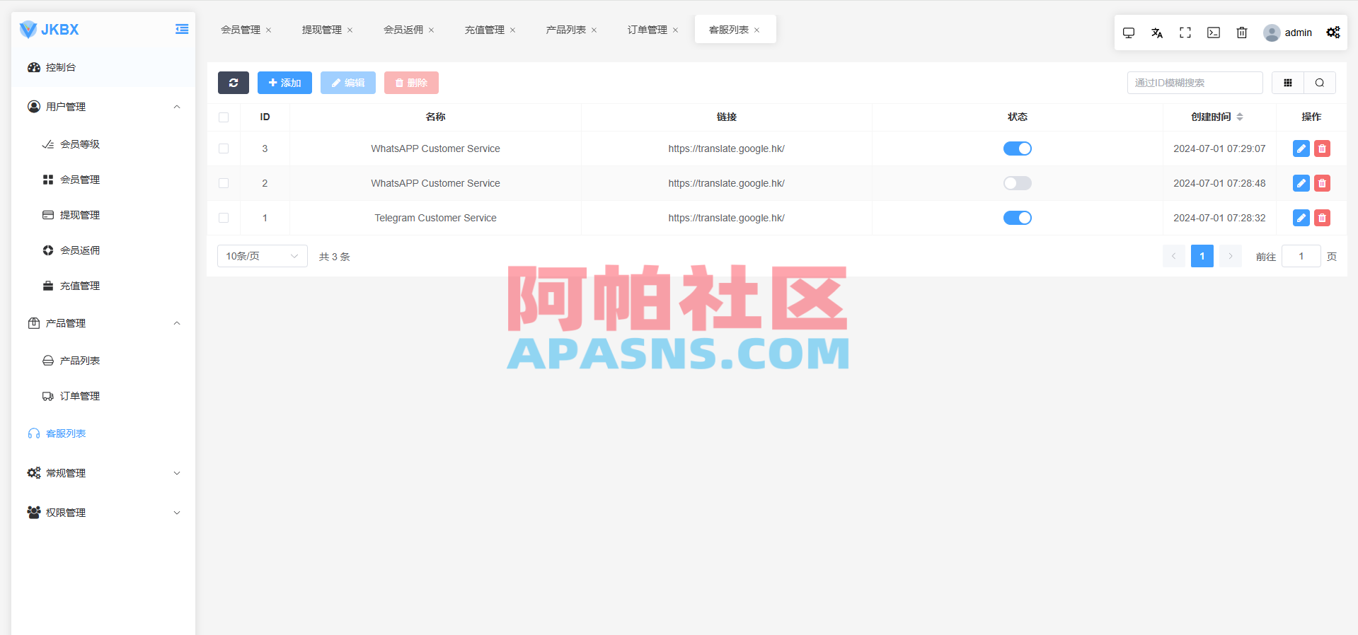Viewport: 1358px width, 635px height.
Task: Click the admin avatar
Action: point(1272,33)
